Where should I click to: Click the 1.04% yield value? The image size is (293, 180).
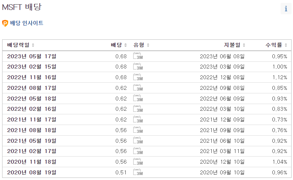(x=280, y=162)
